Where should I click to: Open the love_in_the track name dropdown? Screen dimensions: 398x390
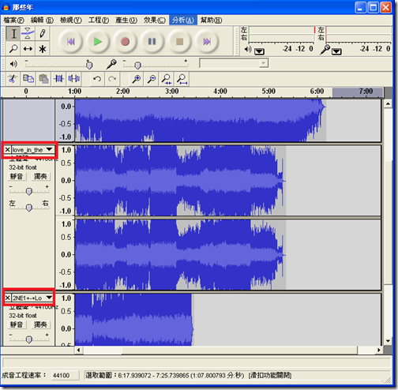[x=49, y=149]
